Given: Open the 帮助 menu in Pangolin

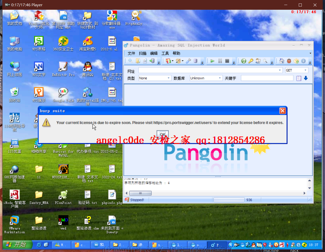Looking at the screenshot, I should tap(176, 53).
